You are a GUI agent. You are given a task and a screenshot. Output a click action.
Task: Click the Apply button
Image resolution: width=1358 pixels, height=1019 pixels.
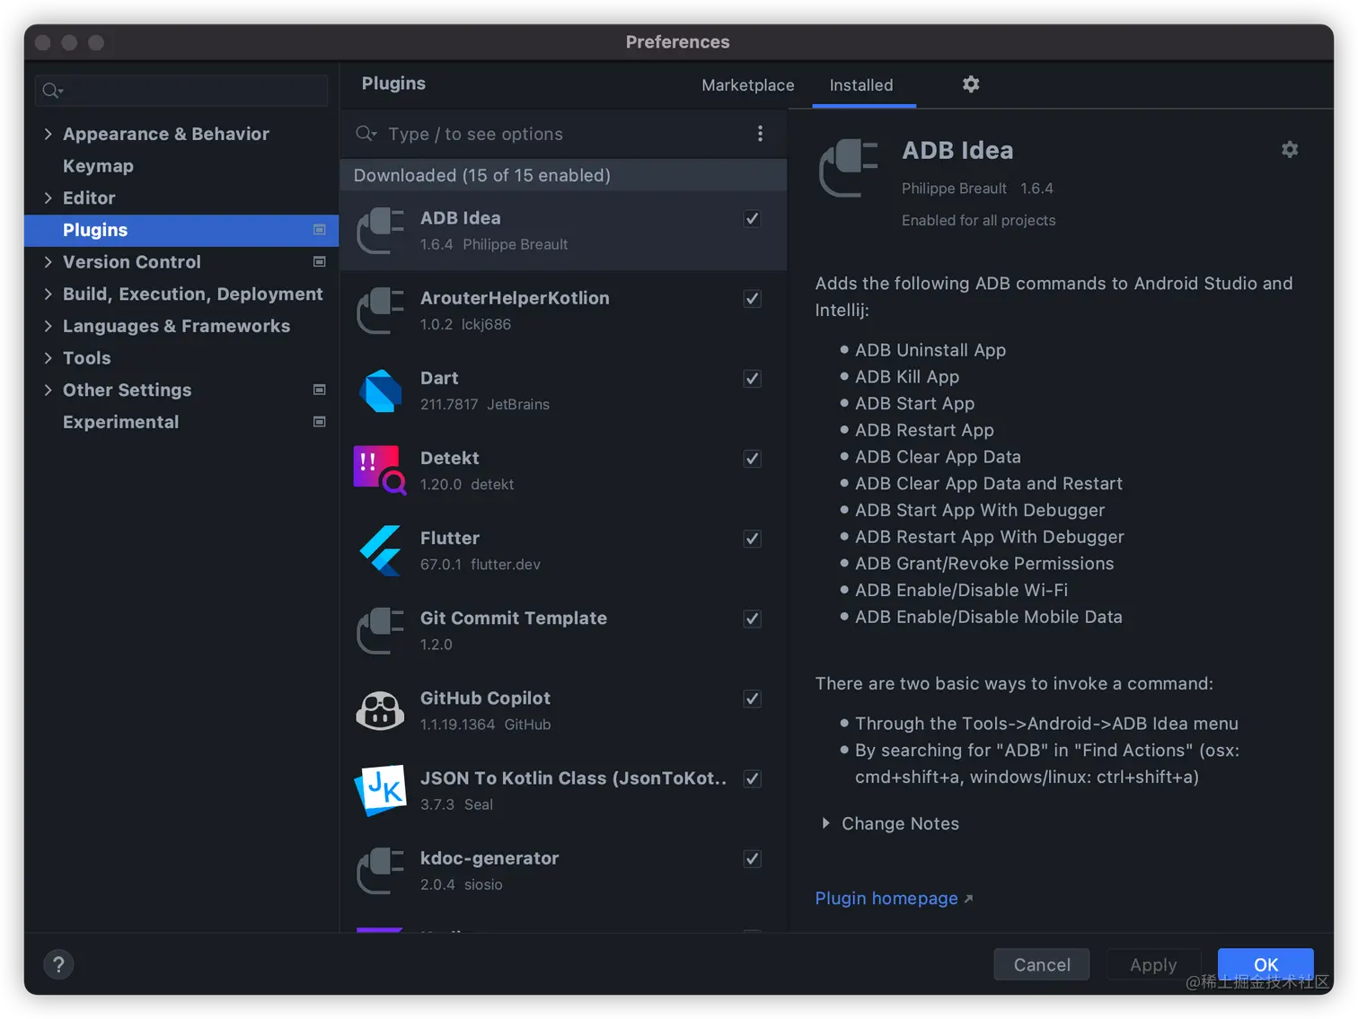1153,964
